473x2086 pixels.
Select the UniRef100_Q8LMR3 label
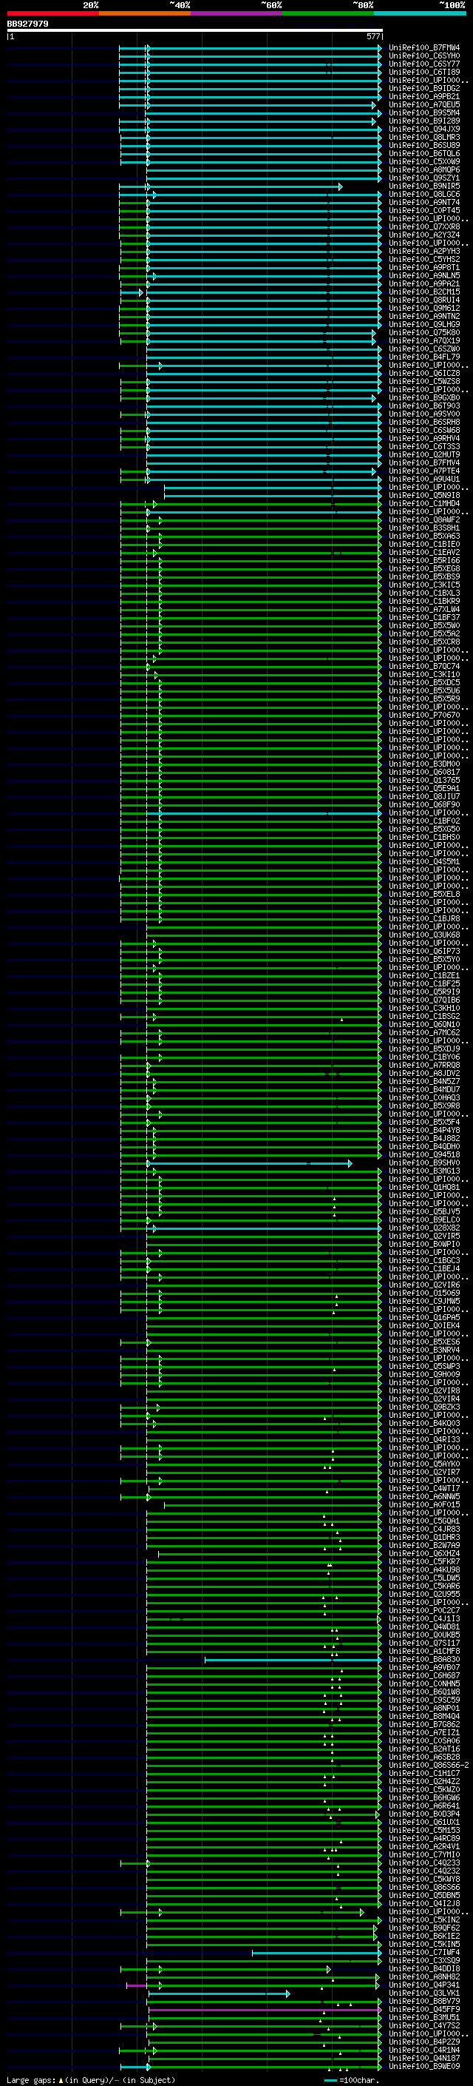pyautogui.click(x=424, y=138)
